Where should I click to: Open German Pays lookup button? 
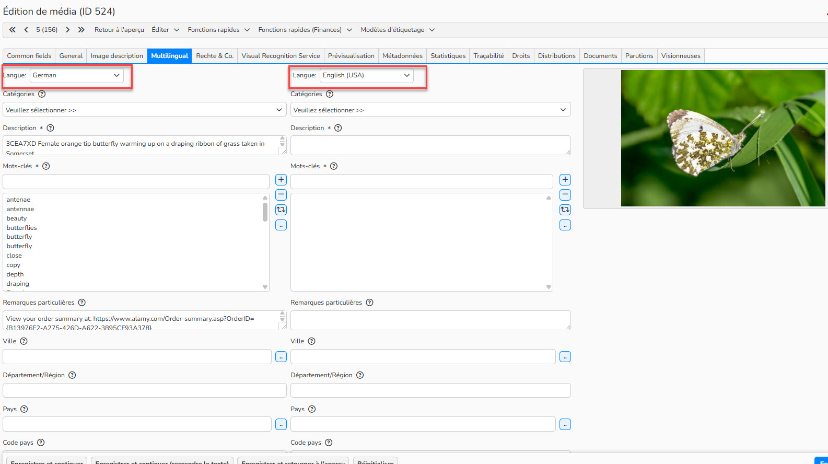tap(281, 424)
